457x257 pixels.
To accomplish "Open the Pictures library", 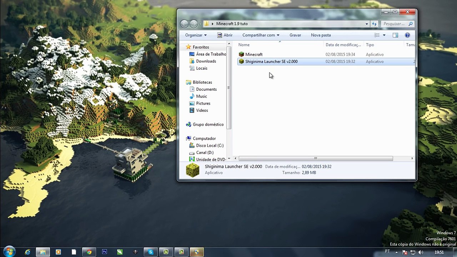I will pyautogui.click(x=203, y=103).
